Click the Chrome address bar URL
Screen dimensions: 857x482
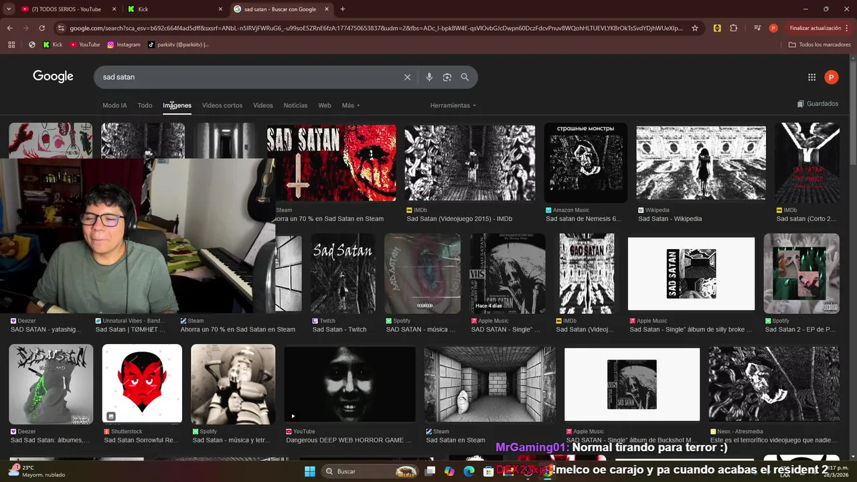point(375,28)
